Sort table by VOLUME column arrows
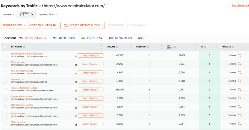 (x=131, y=47)
